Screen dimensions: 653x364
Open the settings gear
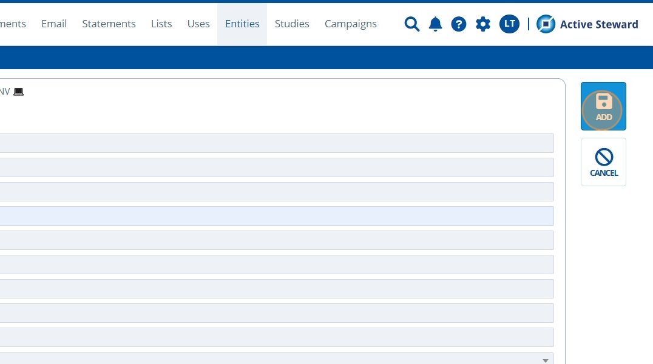[x=482, y=24]
